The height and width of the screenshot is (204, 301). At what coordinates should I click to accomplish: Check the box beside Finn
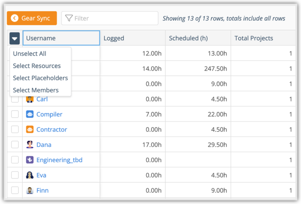coord(15,191)
